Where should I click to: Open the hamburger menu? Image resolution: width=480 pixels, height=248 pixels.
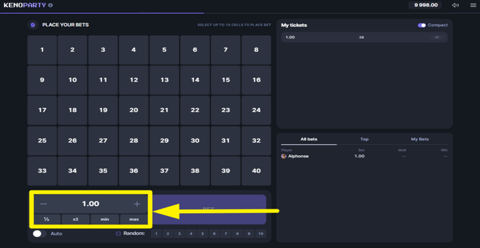(x=473, y=5)
